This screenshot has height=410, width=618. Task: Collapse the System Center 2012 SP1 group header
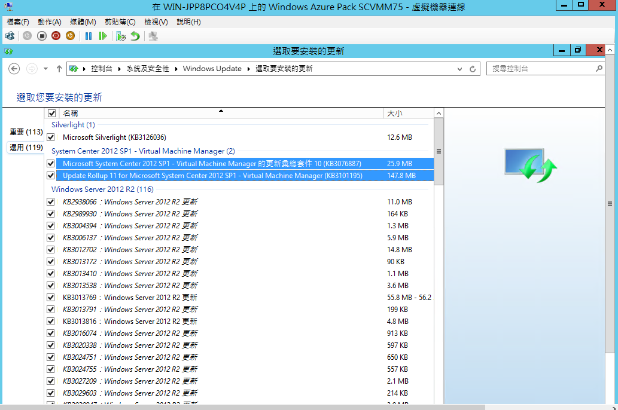click(x=143, y=151)
